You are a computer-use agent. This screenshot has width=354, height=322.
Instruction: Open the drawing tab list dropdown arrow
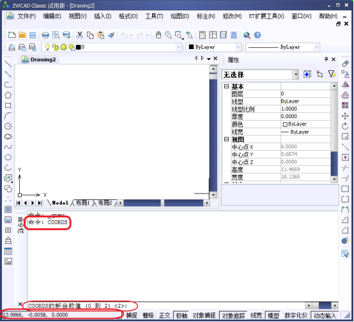(209, 59)
